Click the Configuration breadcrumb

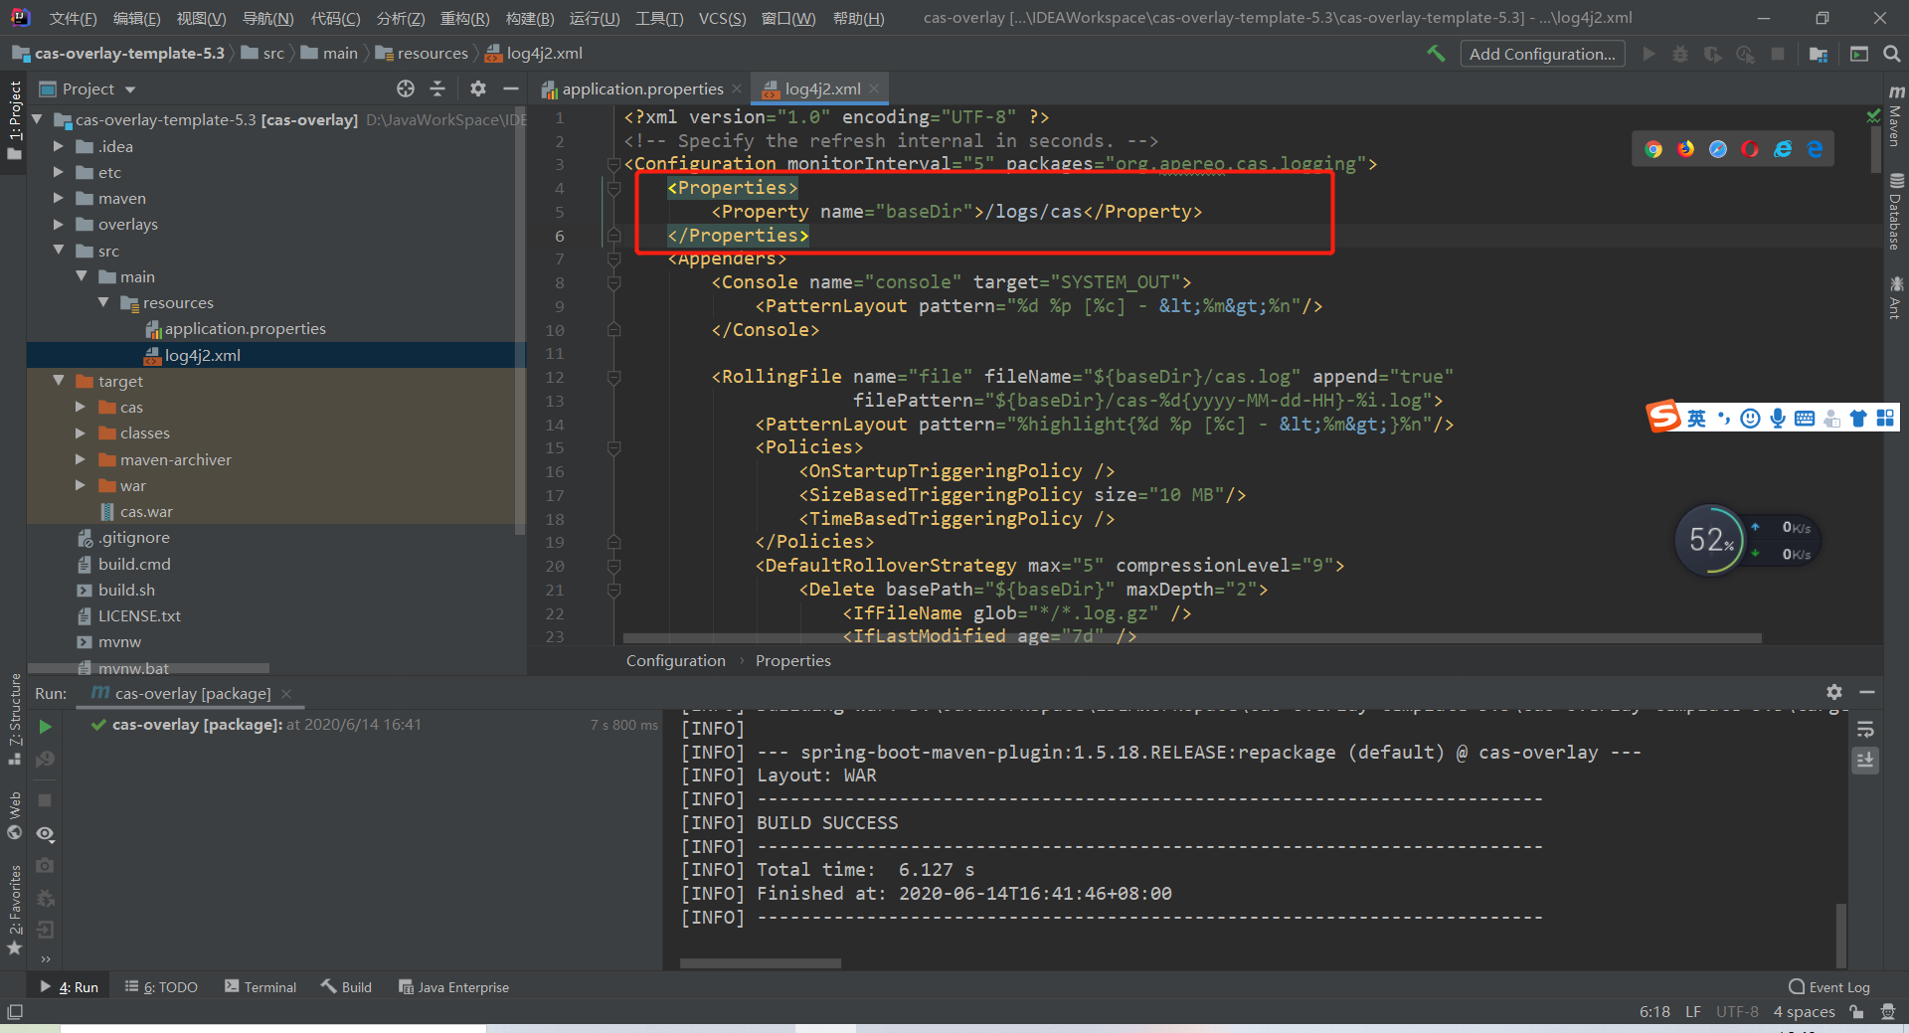(x=676, y=661)
